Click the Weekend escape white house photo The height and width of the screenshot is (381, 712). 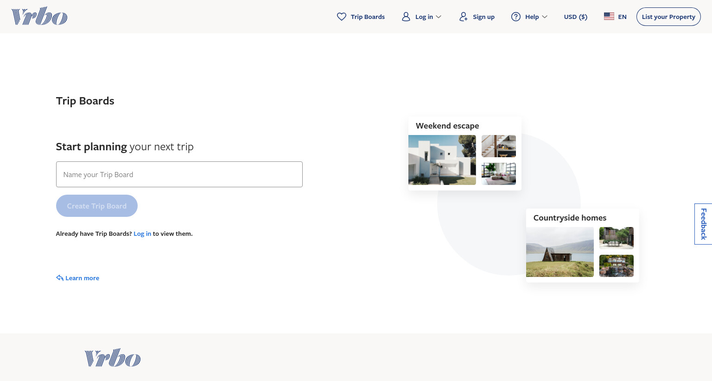coord(442,160)
